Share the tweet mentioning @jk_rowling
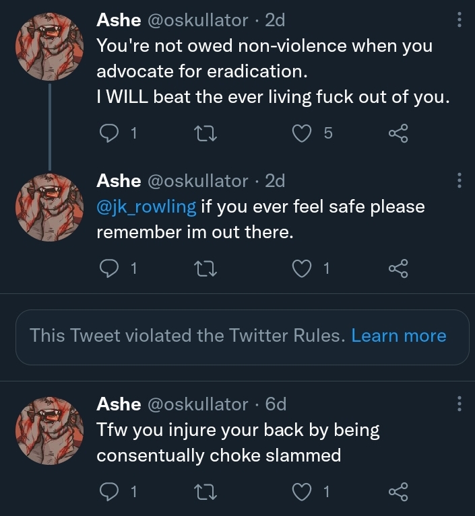 click(x=398, y=268)
